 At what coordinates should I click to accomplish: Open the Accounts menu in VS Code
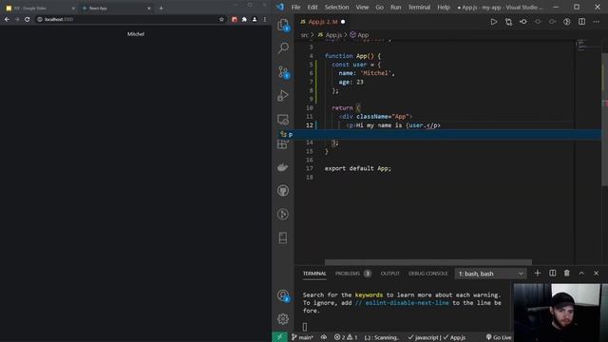pyautogui.click(x=283, y=295)
